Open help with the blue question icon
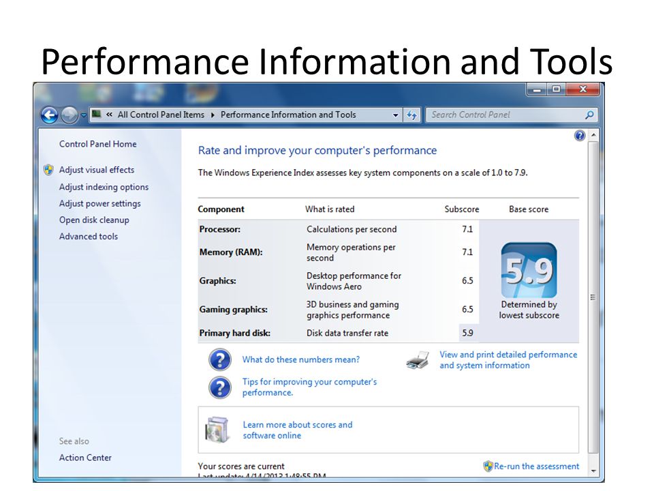The height and width of the screenshot is (491, 654). click(x=580, y=135)
